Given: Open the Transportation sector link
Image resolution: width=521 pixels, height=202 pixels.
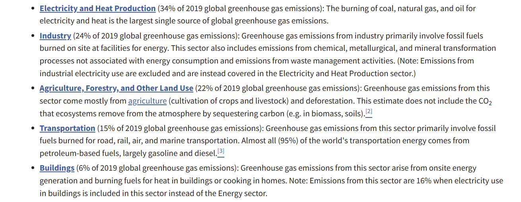Looking at the screenshot, I should 67,128.
